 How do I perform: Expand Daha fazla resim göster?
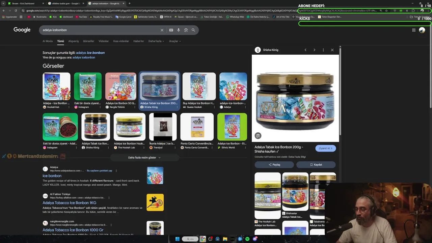pyautogui.click(x=144, y=158)
